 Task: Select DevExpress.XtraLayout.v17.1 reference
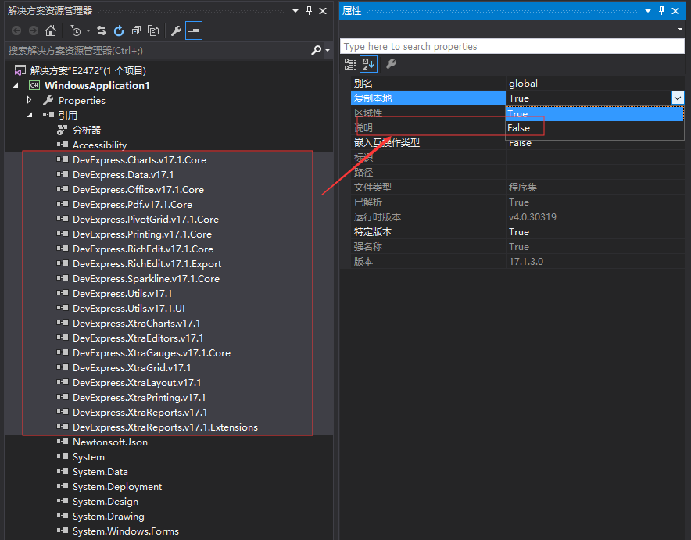click(137, 383)
